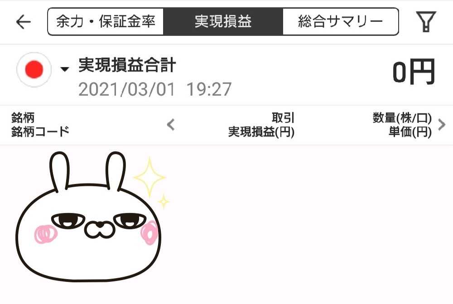453x304 pixels.
Task: Expand the market selector dropdown triangle
Action: coord(65,69)
